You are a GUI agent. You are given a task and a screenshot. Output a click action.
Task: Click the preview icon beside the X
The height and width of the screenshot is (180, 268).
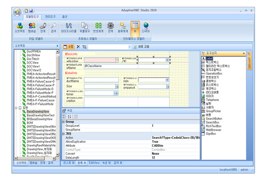[x=85, y=47]
